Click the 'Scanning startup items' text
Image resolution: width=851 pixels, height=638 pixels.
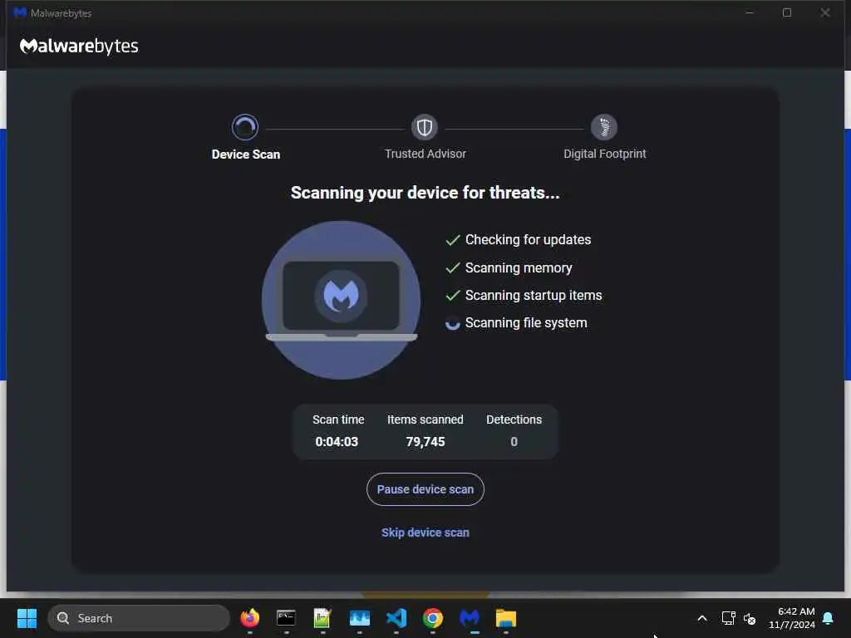click(534, 296)
